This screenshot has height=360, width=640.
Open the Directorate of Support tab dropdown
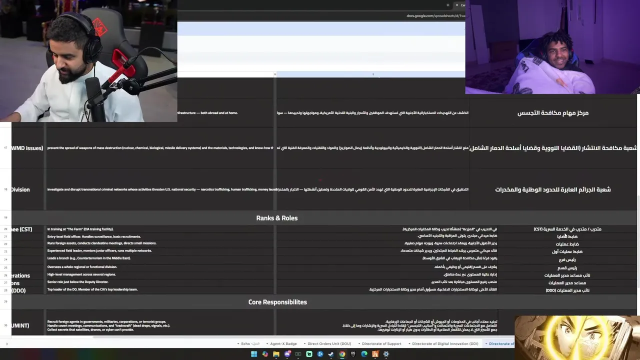pyautogui.click(x=359, y=344)
